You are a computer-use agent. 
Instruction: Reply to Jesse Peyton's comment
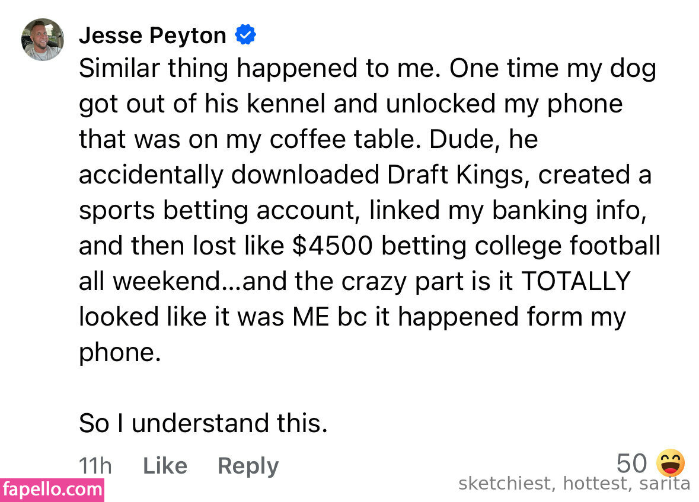248,466
